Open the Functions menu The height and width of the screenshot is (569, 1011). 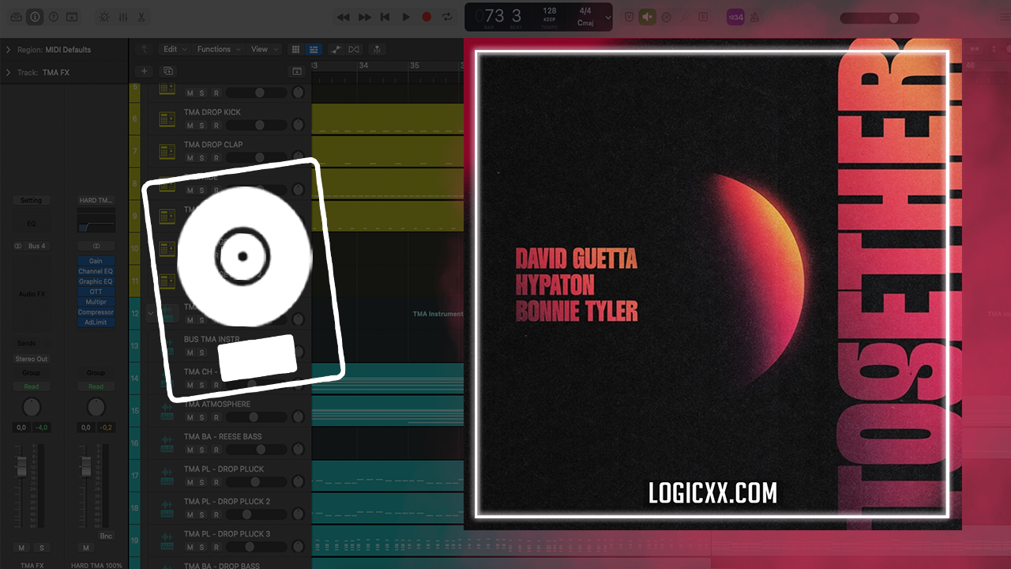point(218,49)
